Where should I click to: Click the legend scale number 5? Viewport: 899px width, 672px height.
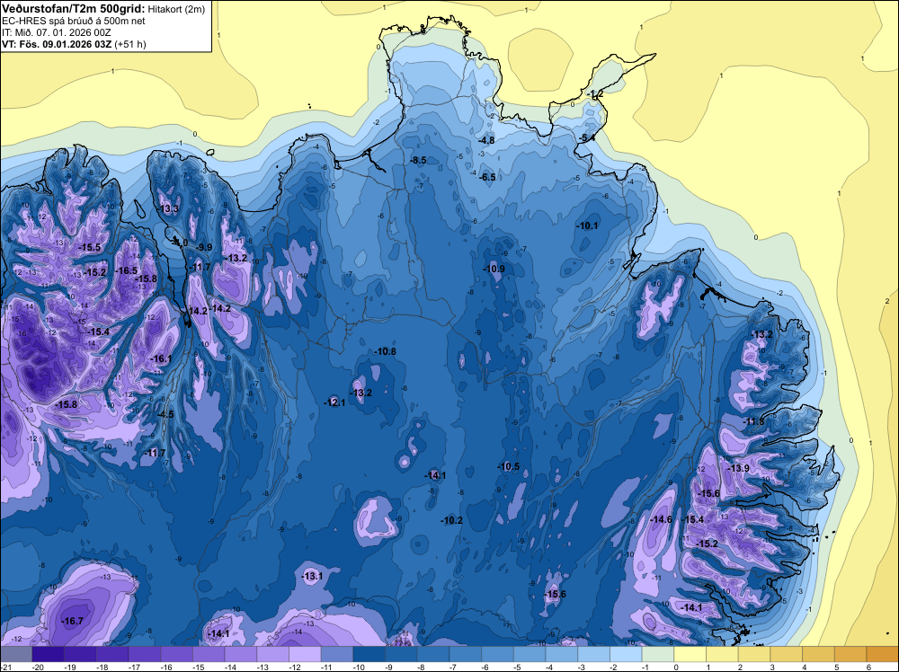click(x=836, y=668)
